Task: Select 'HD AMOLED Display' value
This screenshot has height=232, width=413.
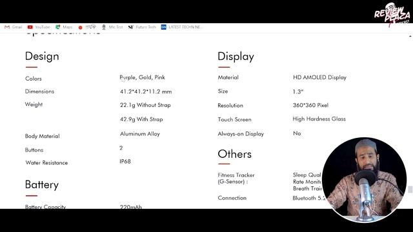Action: [319, 77]
